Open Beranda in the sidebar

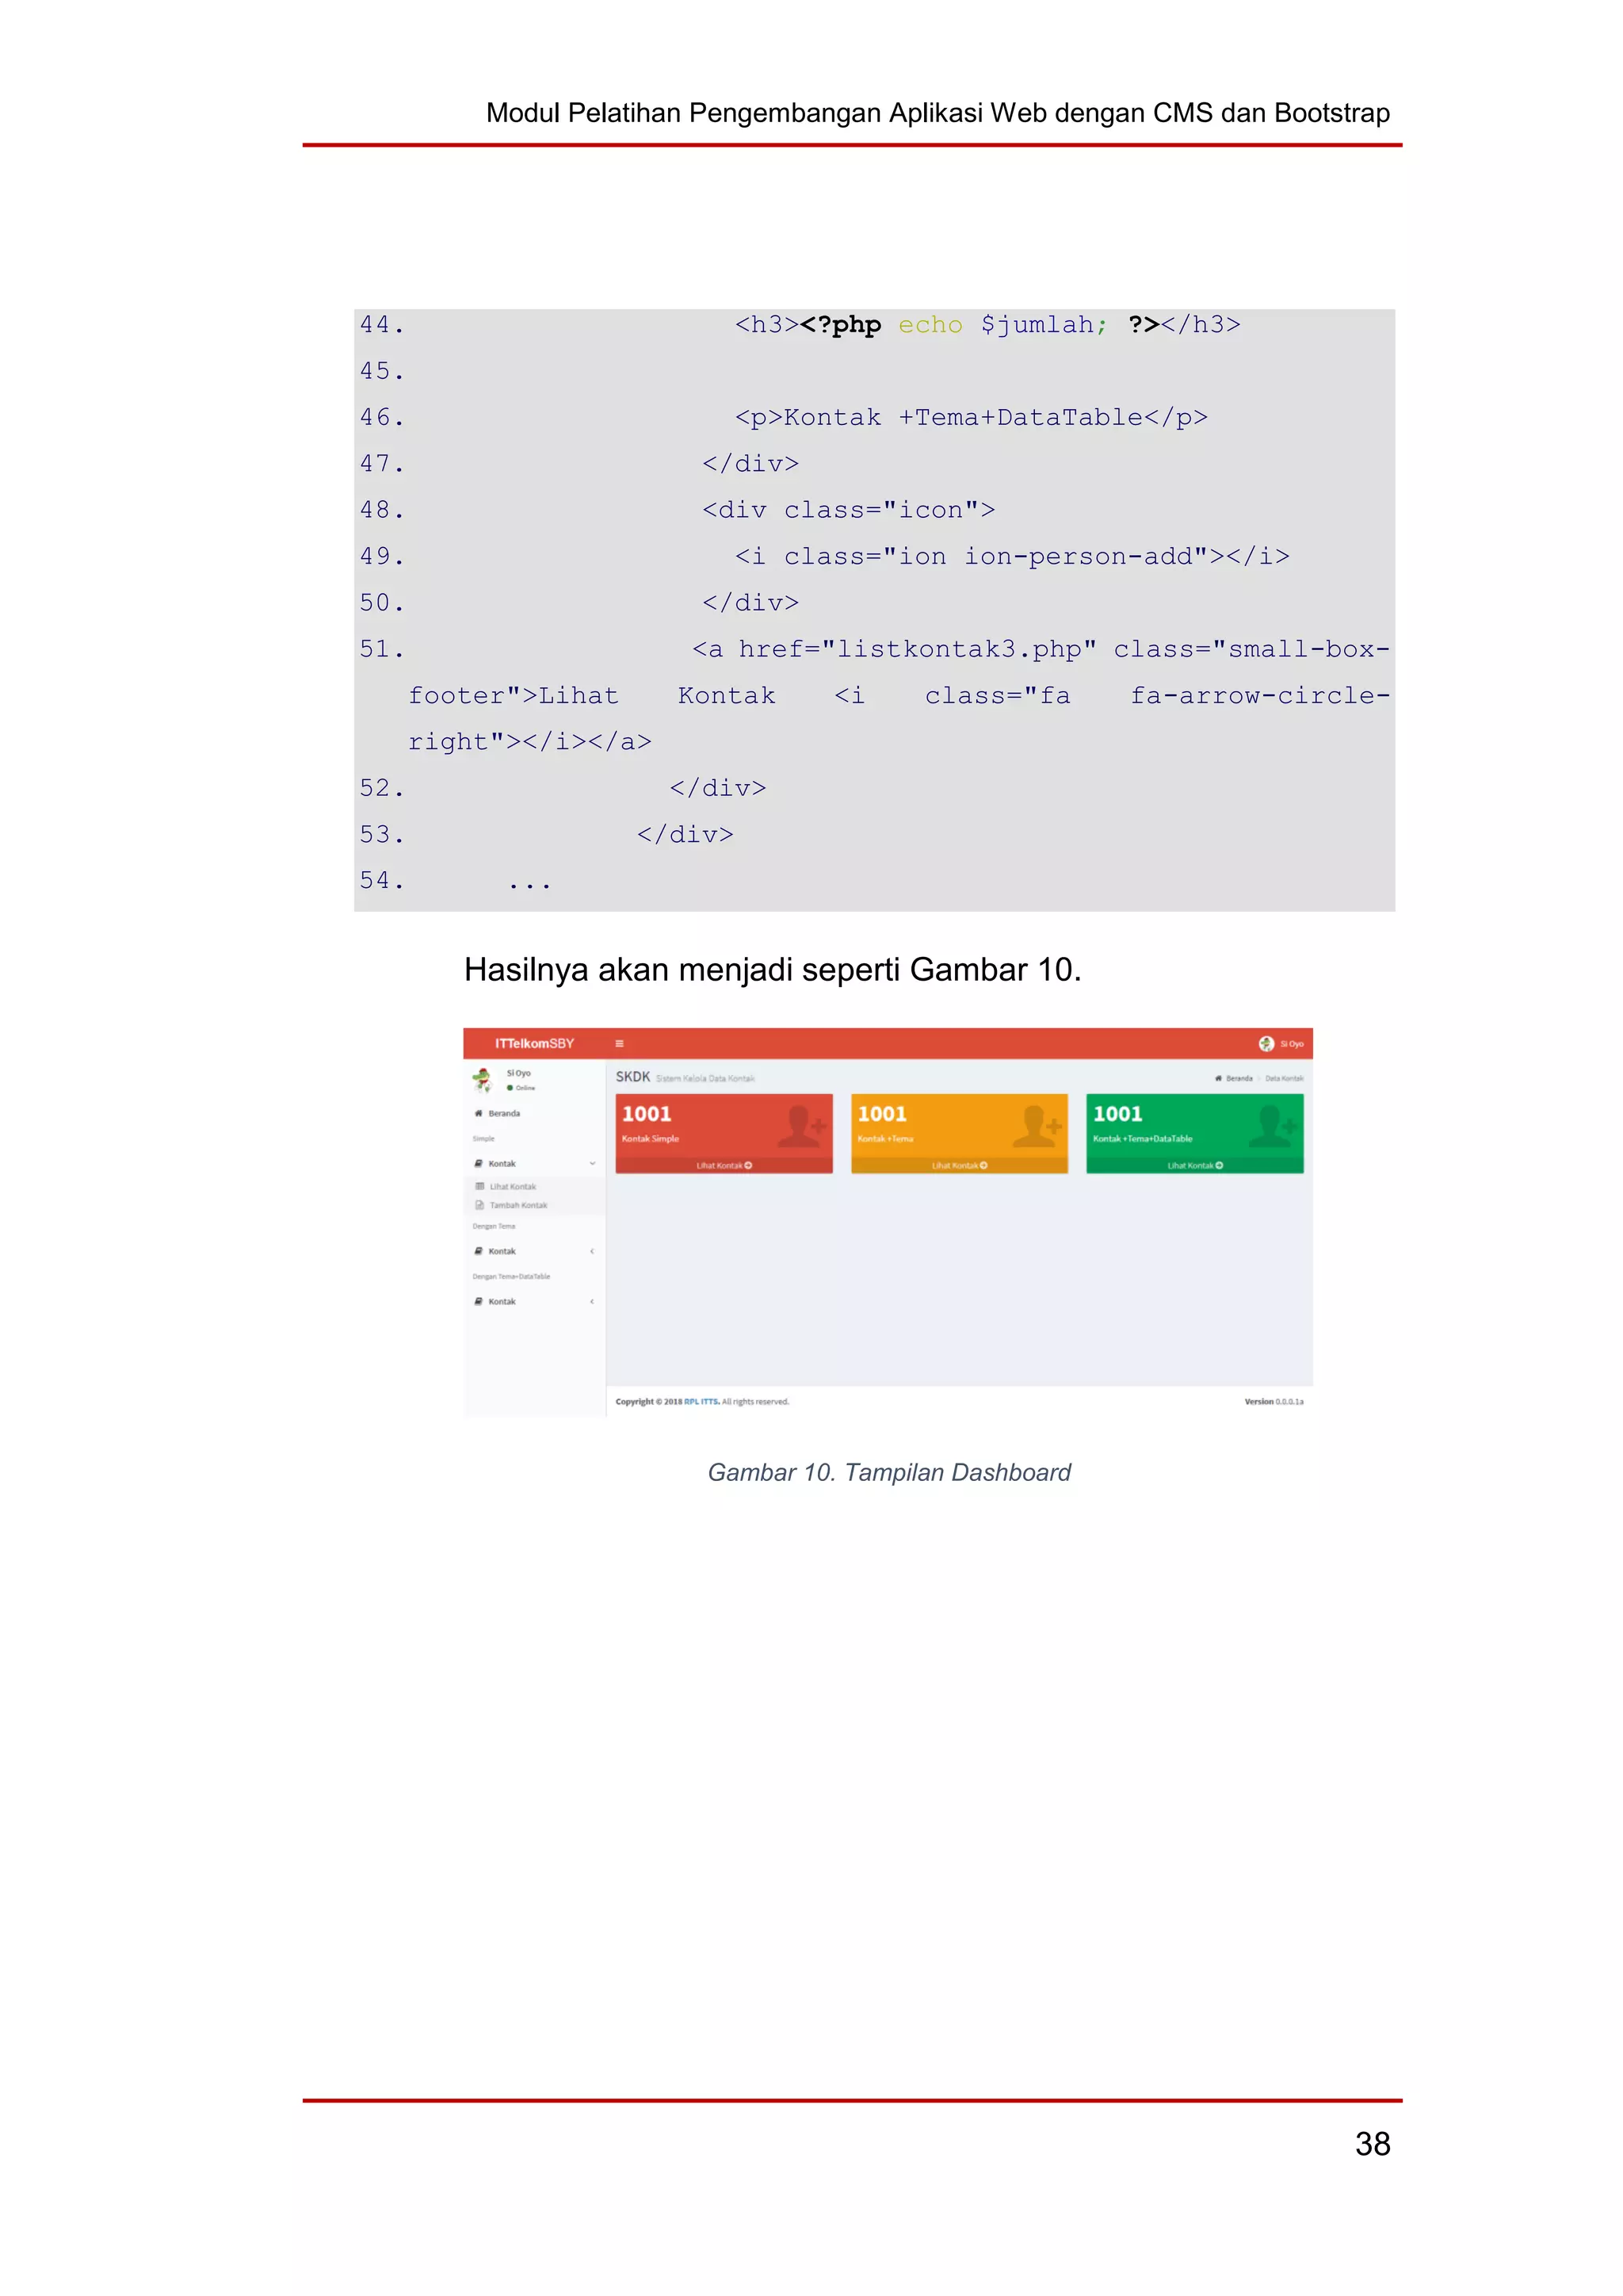(x=504, y=1113)
